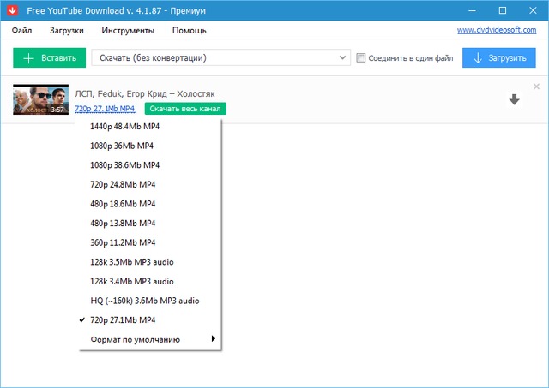Expand the Формат по умолчанию submenu arrow
Viewport: 549px width, 388px height.
pyautogui.click(x=213, y=338)
